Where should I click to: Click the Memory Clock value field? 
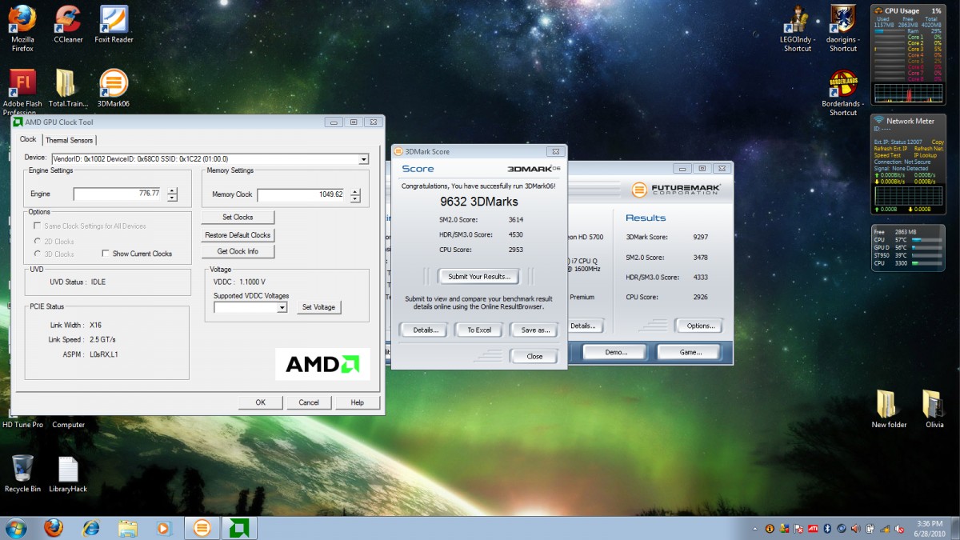pos(301,194)
